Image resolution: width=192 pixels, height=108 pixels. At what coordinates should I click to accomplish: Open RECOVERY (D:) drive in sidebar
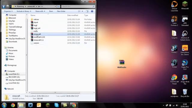14,77
